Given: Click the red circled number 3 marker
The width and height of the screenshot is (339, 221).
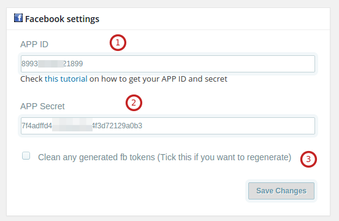Looking at the screenshot, I should [308, 159].
